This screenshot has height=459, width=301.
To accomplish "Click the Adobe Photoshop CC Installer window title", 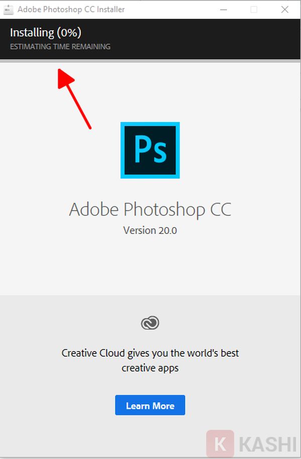I will (71, 10).
